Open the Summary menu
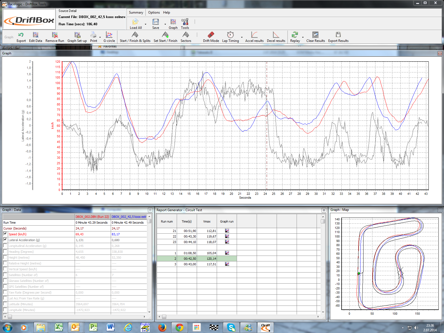The image size is (444, 333). (x=136, y=12)
